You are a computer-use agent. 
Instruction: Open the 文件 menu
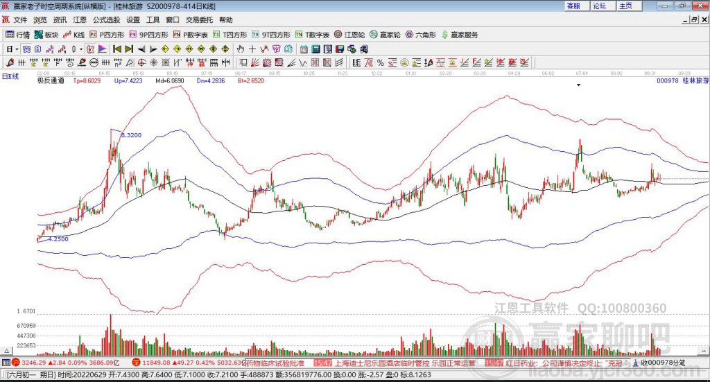20,20
